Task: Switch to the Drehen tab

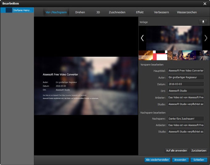Action: coord(80,12)
